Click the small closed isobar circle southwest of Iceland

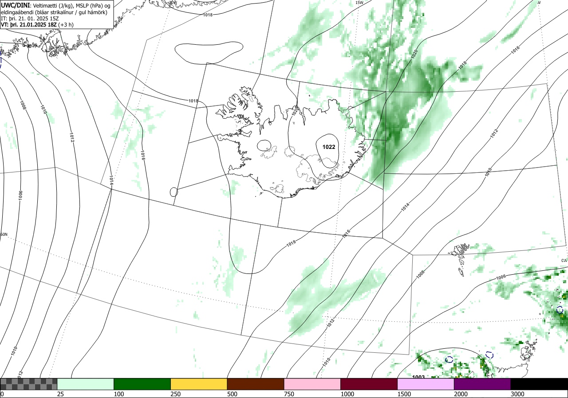[x=174, y=192]
